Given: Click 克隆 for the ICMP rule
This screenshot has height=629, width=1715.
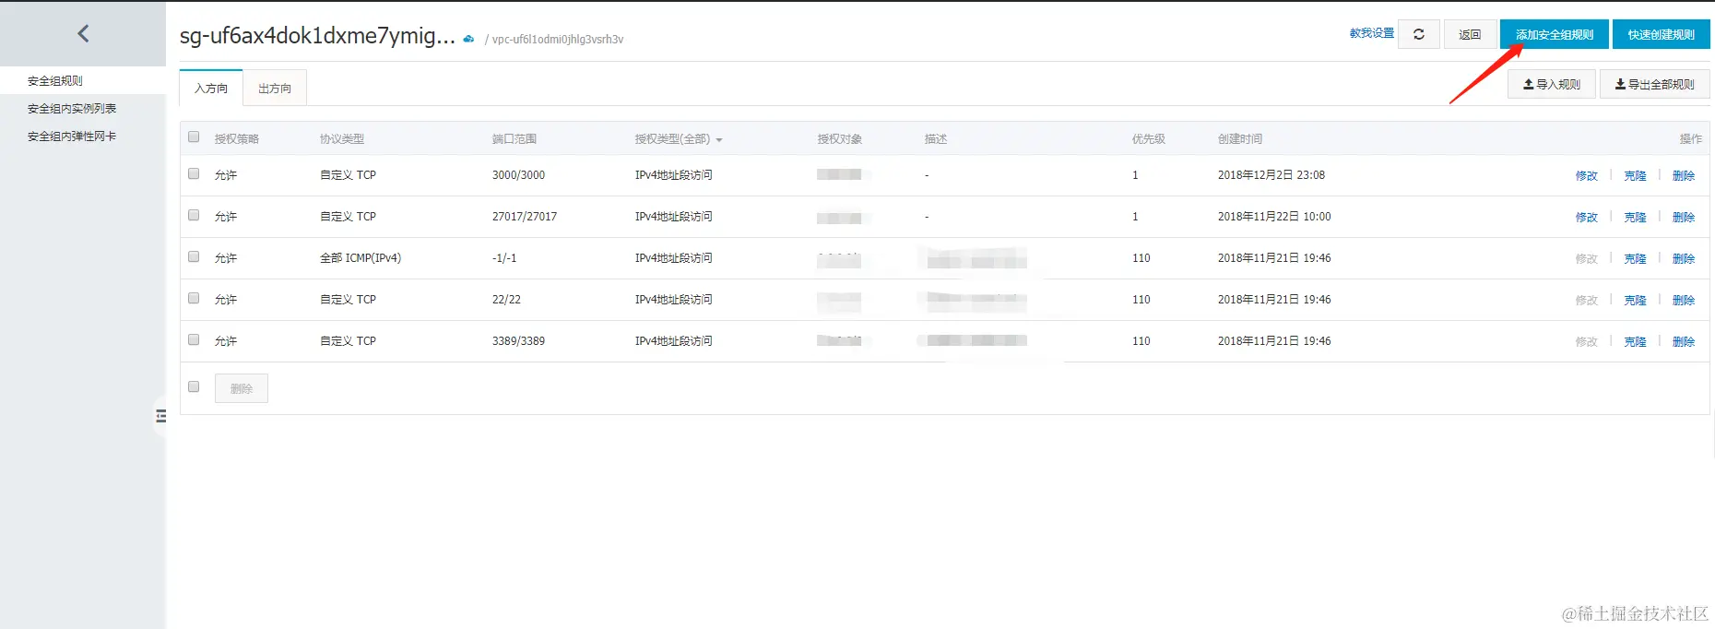Looking at the screenshot, I should (x=1636, y=258).
